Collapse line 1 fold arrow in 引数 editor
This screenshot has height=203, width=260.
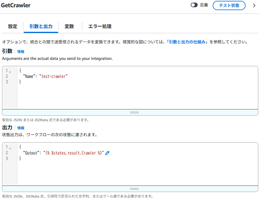tap(10, 71)
